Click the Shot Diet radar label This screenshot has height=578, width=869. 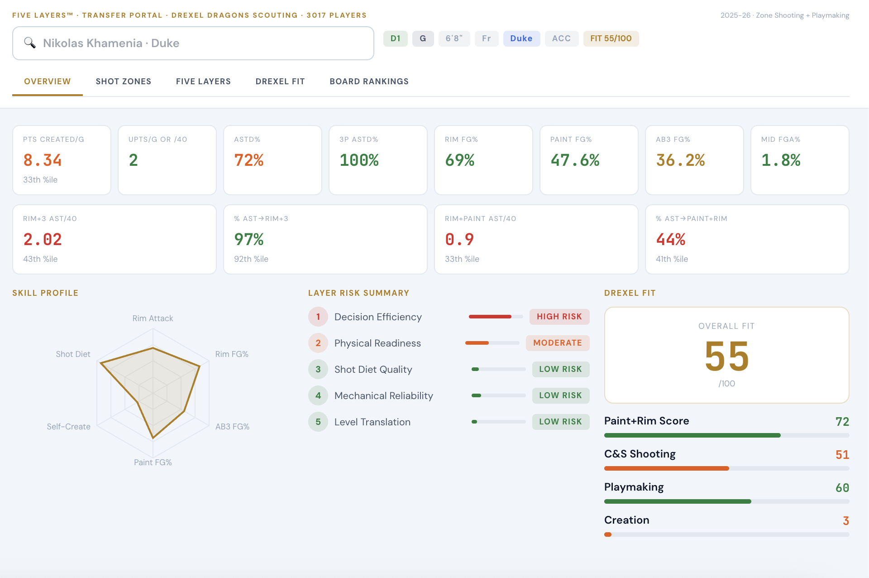(73, 354)
